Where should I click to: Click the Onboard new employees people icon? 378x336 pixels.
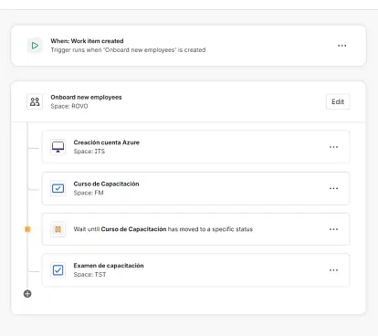pyautogui.click(x=35, y=101)
